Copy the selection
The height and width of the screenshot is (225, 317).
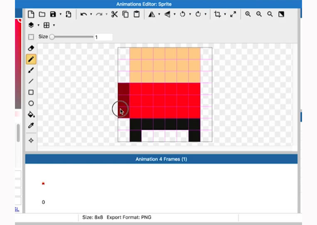[125, 14]
